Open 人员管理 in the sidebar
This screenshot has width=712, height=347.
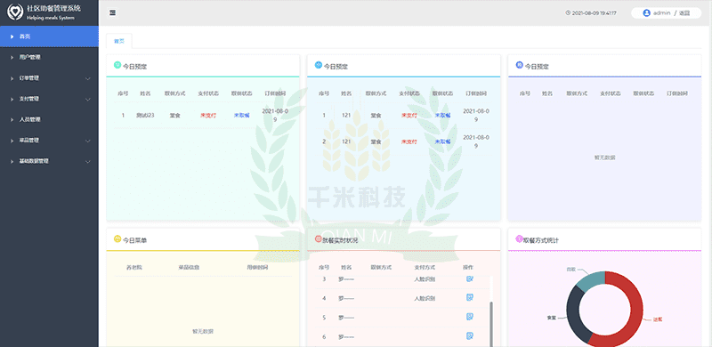click(x=49, y=119)
